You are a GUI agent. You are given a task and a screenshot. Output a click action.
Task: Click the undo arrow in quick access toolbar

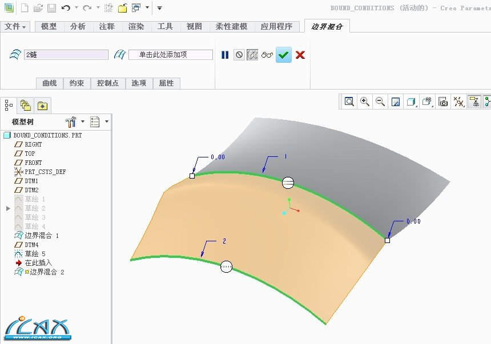[x=66, y=8]
